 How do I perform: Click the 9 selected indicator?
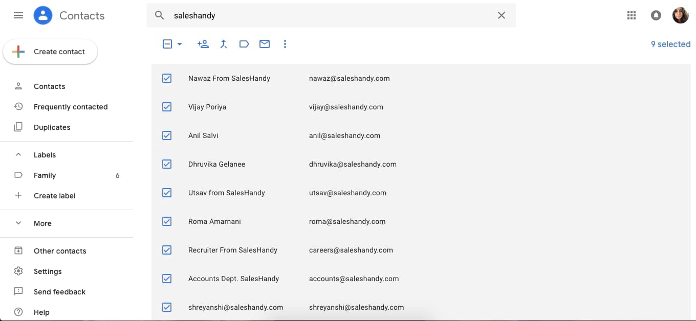670,44
